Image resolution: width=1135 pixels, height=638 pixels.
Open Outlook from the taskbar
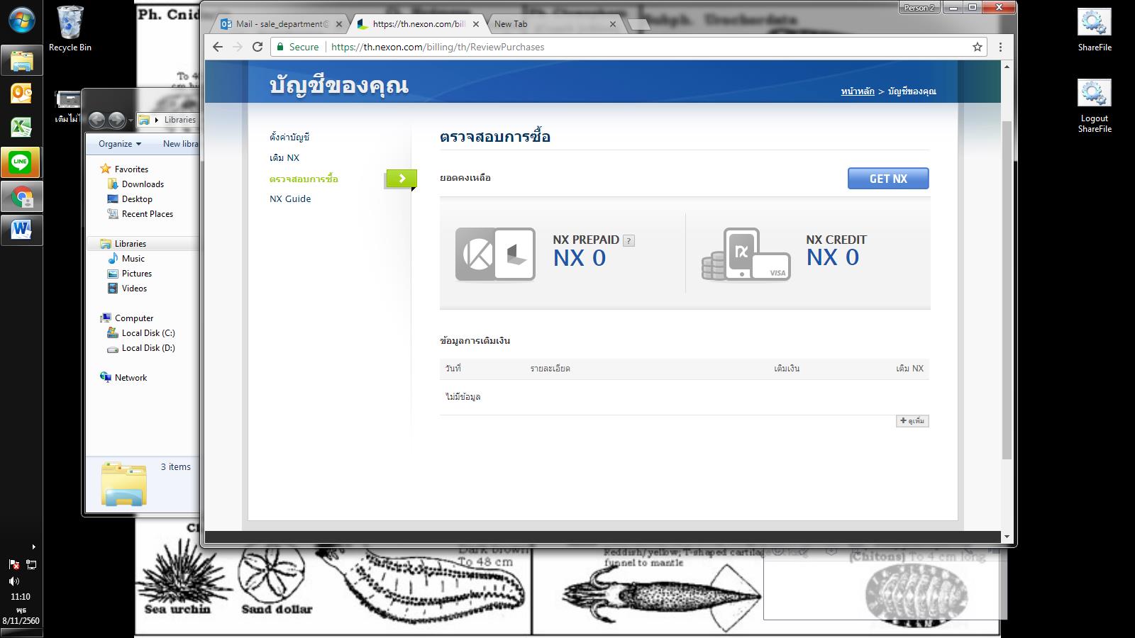pyautogui.click(x=21, y=94)
